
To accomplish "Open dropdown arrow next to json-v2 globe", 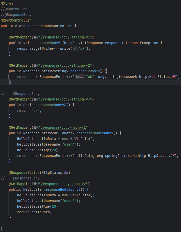I will [x=38, y=184].
